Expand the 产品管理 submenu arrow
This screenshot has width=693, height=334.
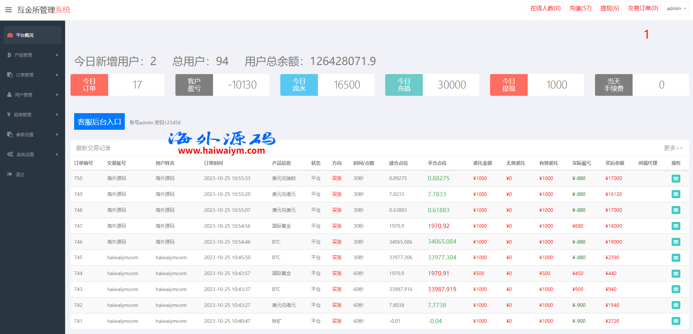coord(57,55)
